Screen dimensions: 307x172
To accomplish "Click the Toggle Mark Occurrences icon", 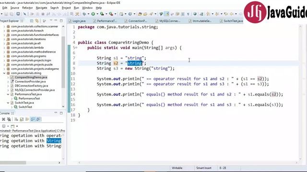I will coord(166,14).
